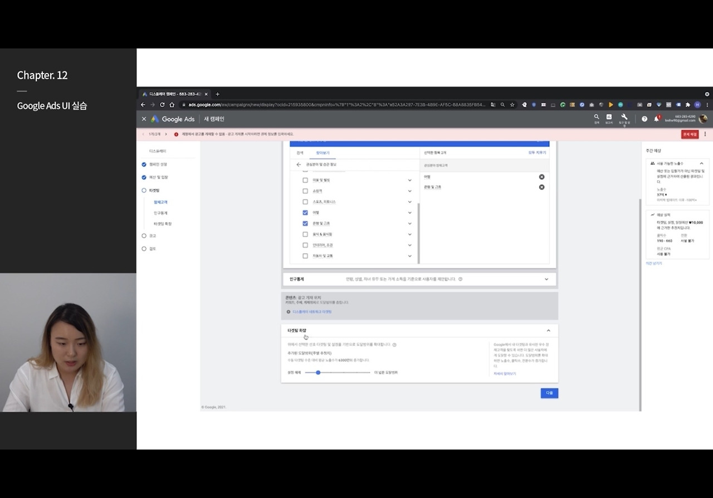The image size is (713, 498).
Task: Open 타겟팅 확장 sub-item in left sidebar
Action: 163,224
